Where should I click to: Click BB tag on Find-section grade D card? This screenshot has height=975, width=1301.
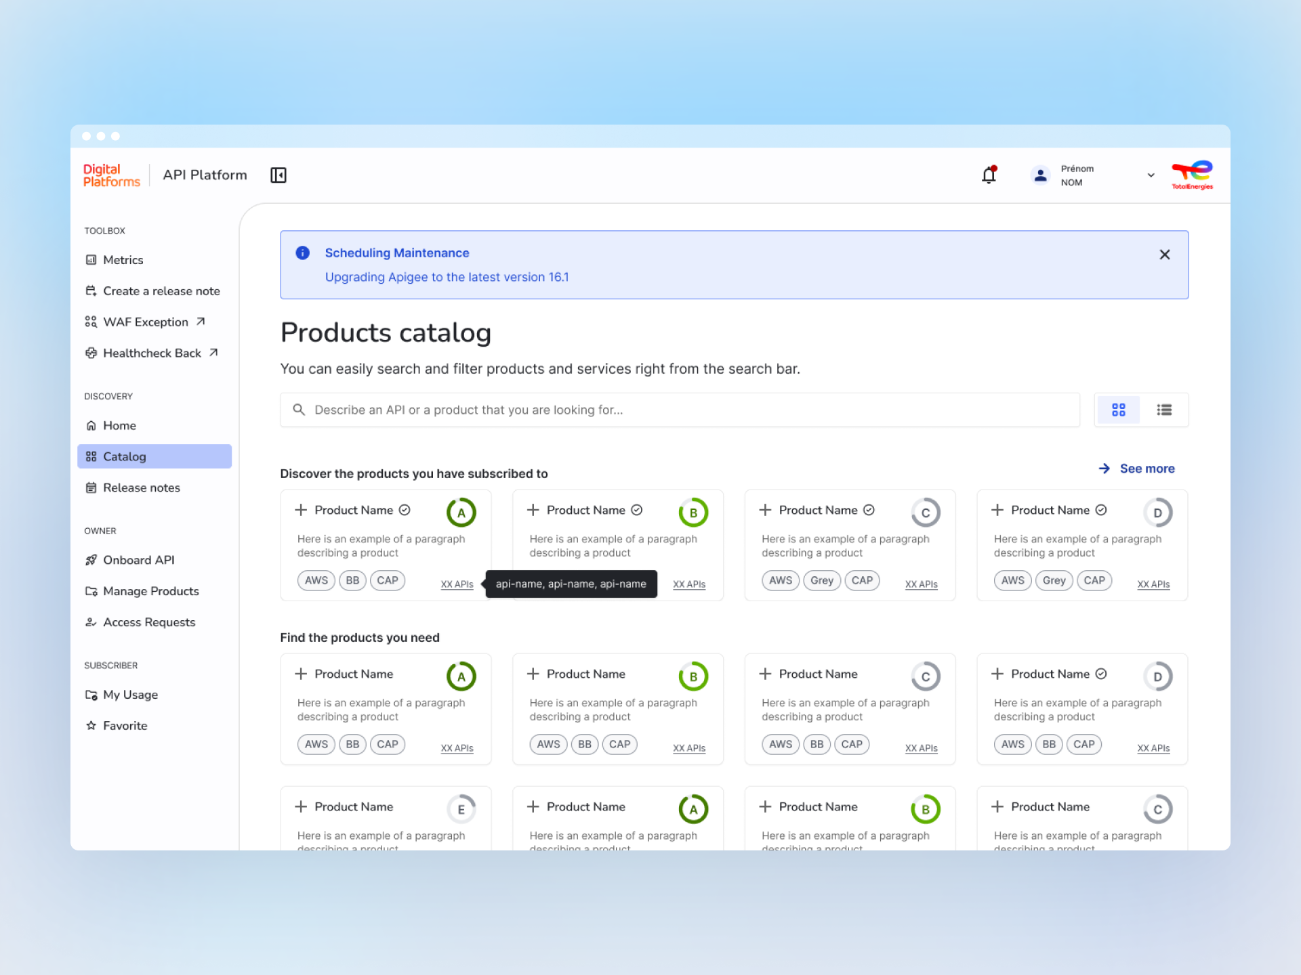(1049, 744)
